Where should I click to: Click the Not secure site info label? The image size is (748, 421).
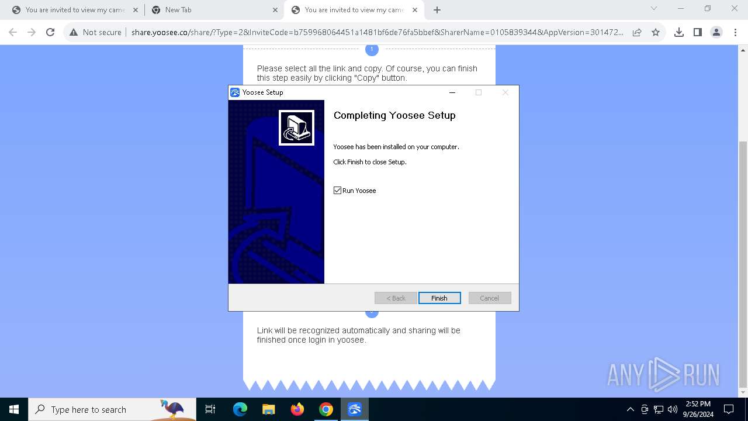pos(95,32)
